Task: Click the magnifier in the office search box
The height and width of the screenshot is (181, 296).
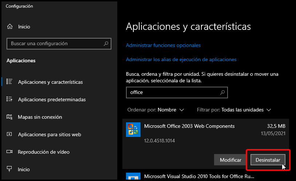Action: click(222, 92)
